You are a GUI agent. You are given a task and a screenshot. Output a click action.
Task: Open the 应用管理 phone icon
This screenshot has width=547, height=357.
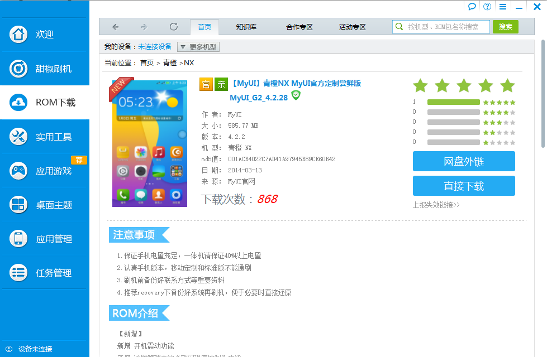click(x=18, y=239)
